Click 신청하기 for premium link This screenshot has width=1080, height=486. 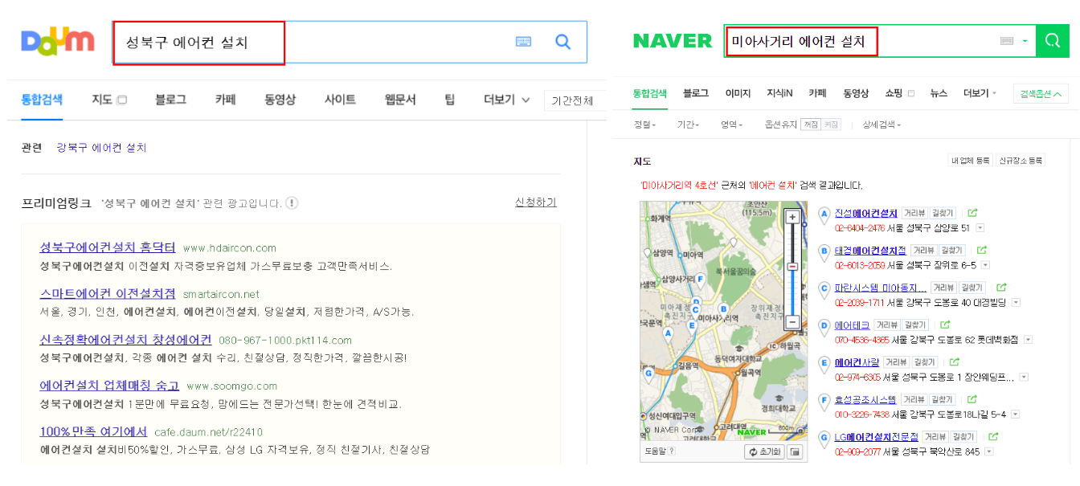(535, 202)
